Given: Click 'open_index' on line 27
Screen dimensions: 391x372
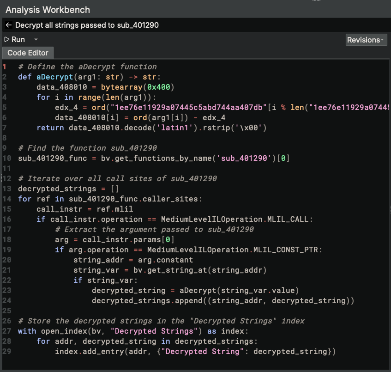Looking at the screenshot, I should click(64, 331).
